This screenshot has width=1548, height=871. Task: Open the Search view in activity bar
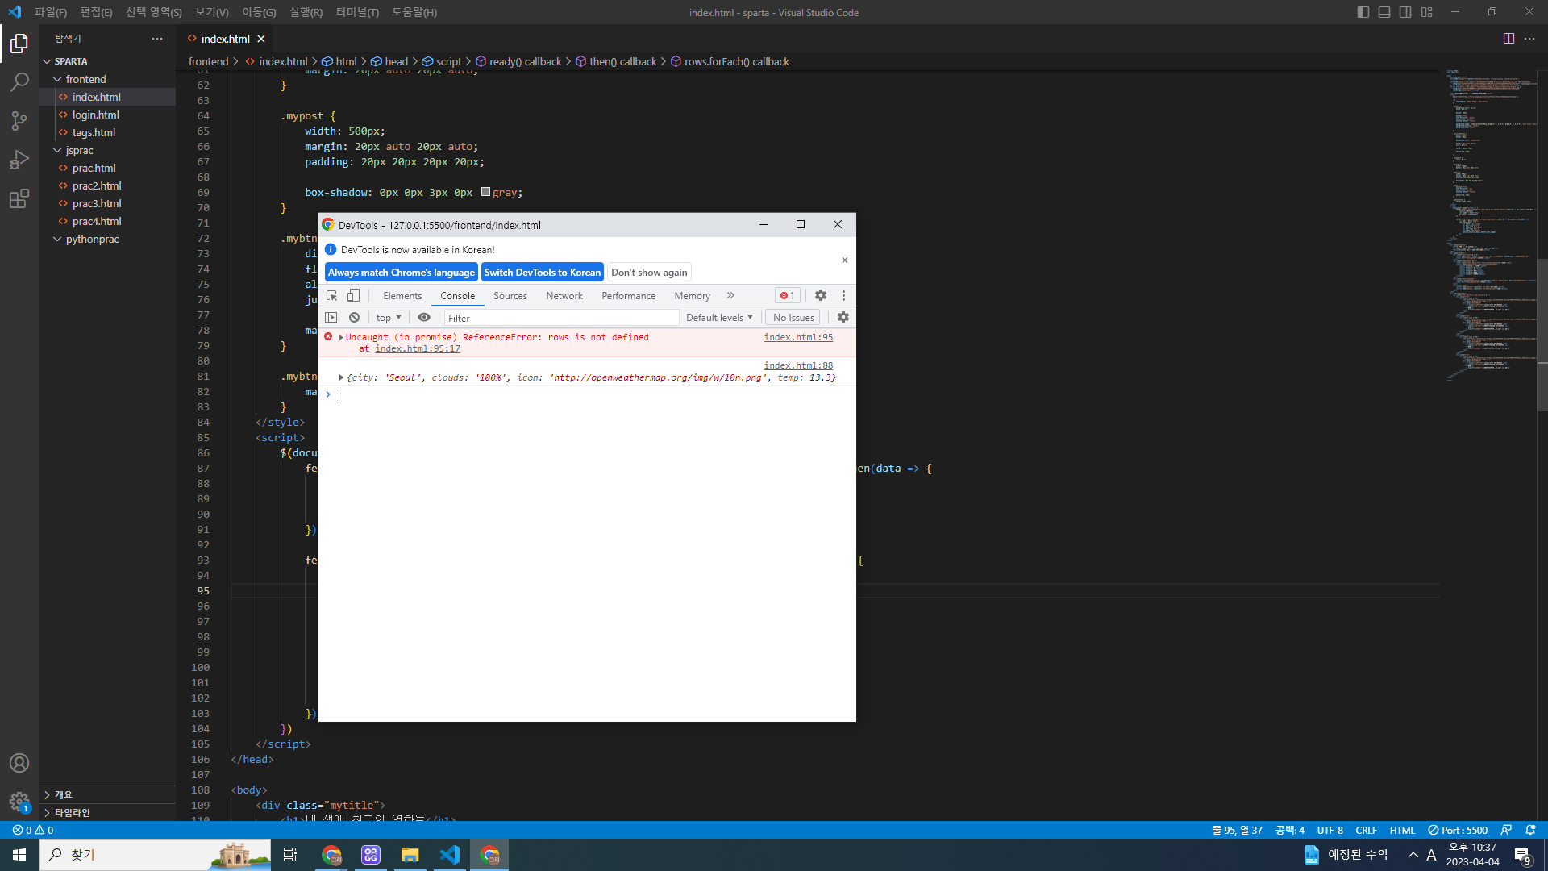pos(19,82)
